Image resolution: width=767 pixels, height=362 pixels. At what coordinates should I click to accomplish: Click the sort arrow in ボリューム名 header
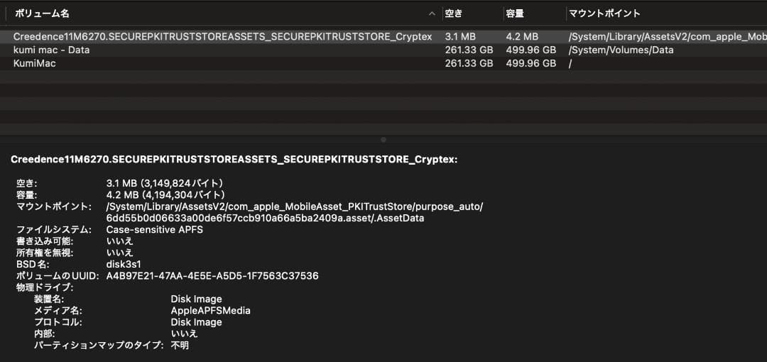pos(433,13)
